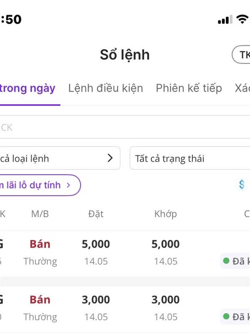
Task: Open the "Phiên kế tiếp" tab
Action: coord(189,88)
